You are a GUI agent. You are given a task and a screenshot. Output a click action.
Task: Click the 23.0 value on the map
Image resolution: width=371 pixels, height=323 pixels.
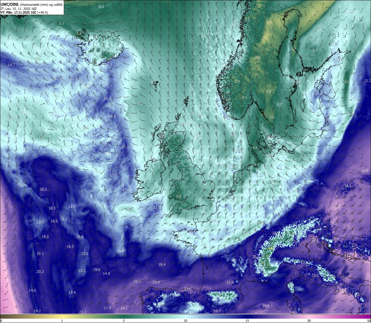[156, 282]
